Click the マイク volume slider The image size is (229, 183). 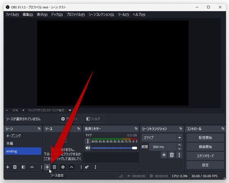pos(114,148)
